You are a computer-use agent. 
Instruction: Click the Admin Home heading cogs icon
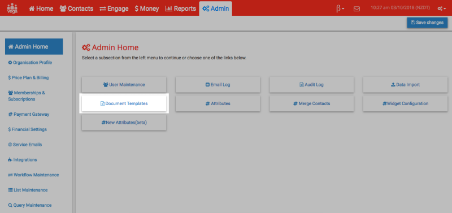[86, 47]
